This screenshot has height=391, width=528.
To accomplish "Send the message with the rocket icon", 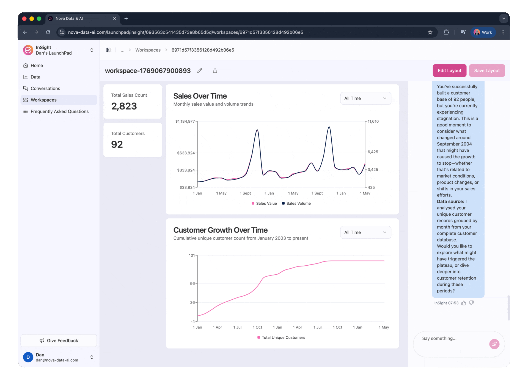I will click(494, 344).
